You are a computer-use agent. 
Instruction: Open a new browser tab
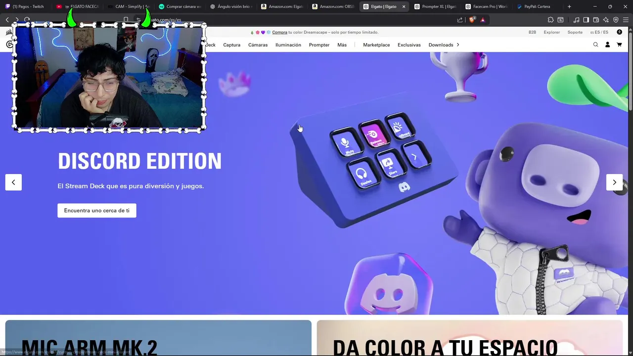tap(569, 6)
